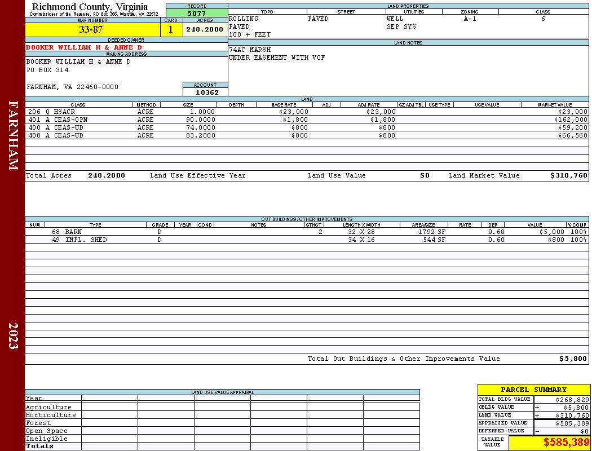The height and width of the screenshot is (451, 592).
Task: Click the PARCEL SUMMARY header
Action: point(533,390)
